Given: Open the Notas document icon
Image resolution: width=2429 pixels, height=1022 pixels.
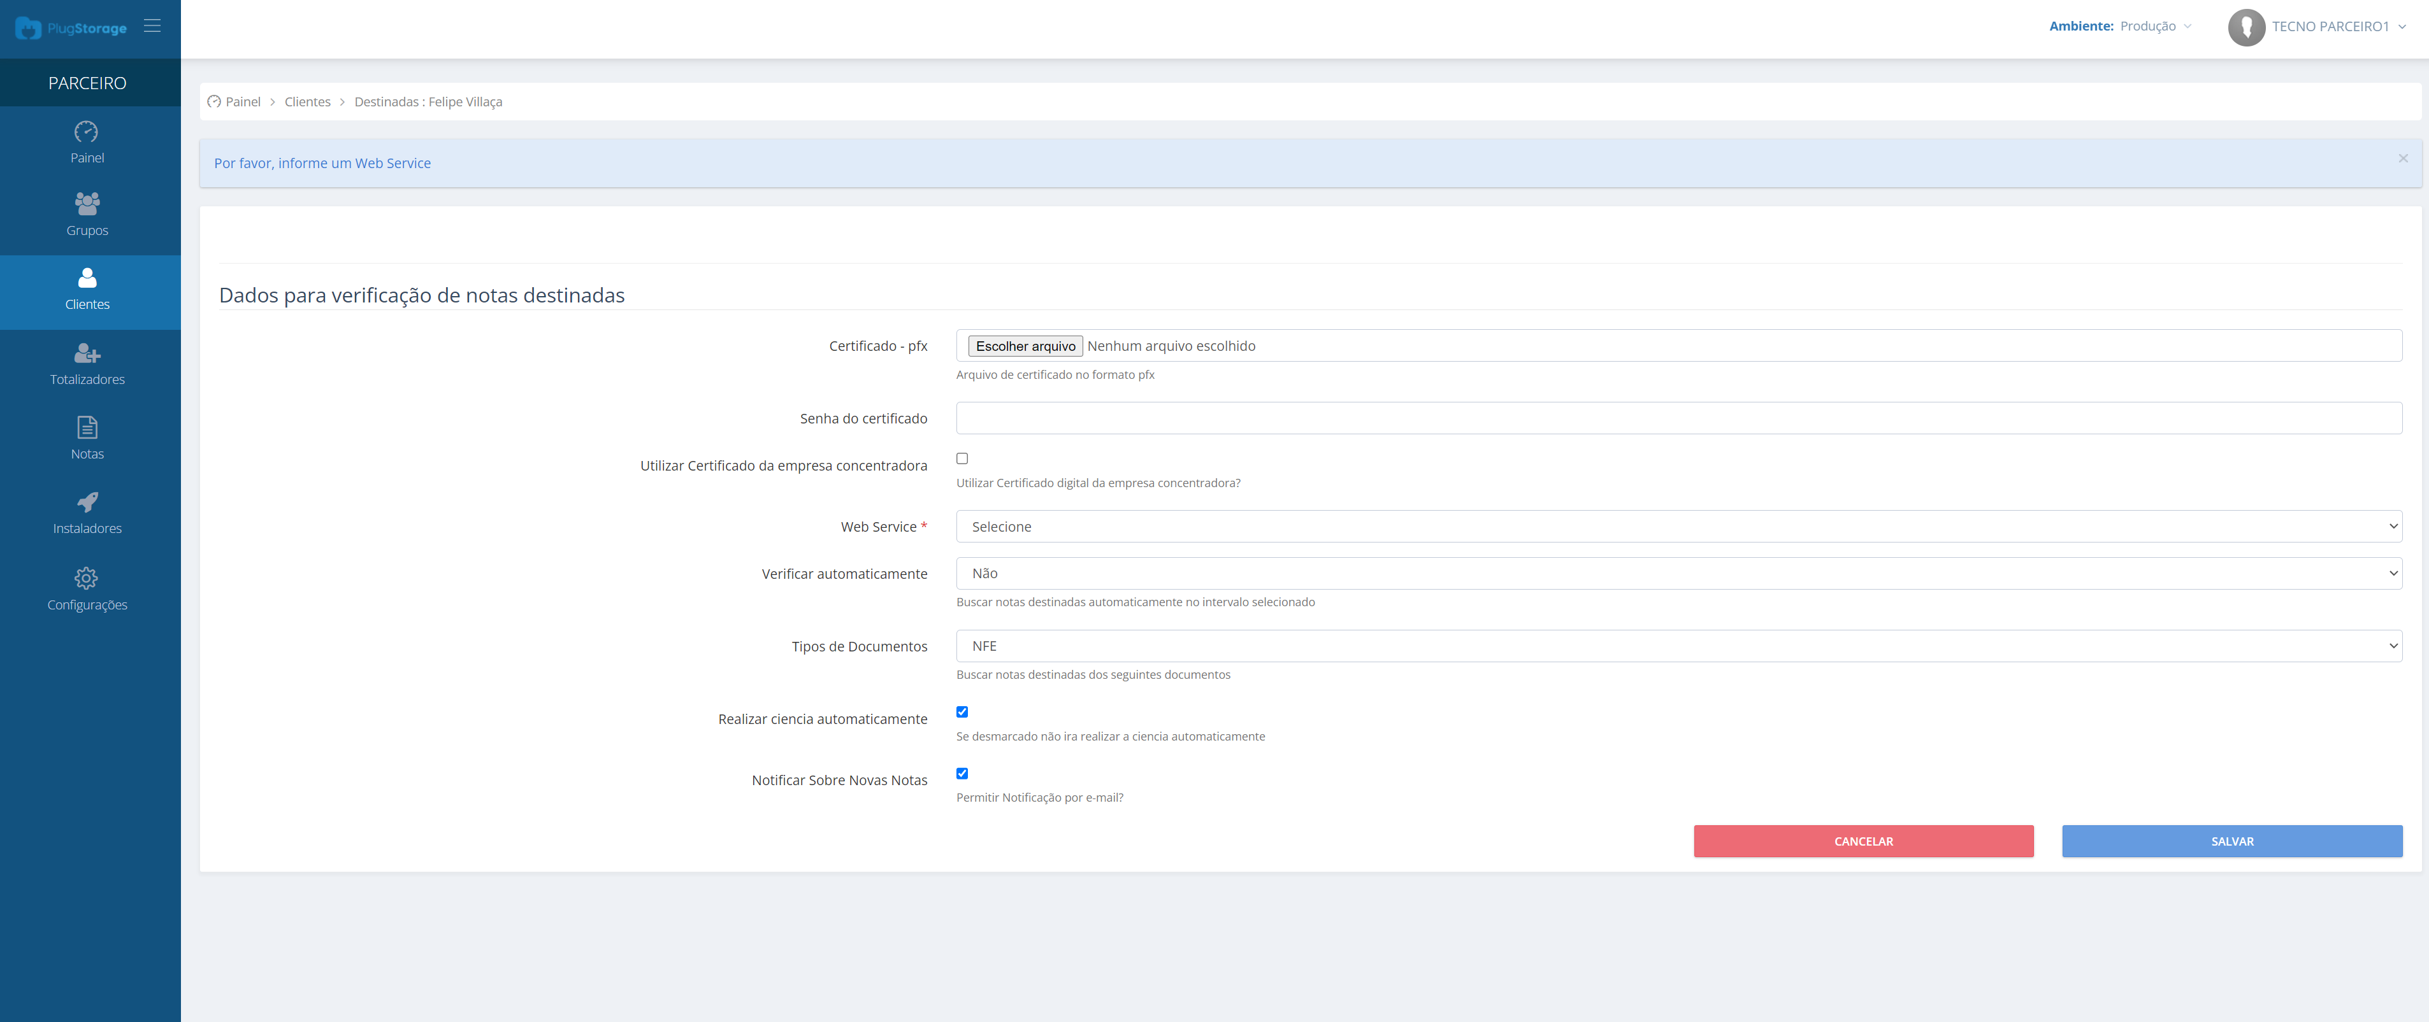Looking at the screenshot, I should (x=87, y=428).
